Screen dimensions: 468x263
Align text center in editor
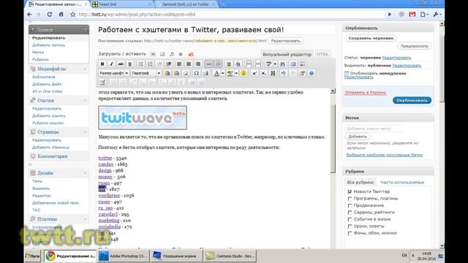(189, 64)
